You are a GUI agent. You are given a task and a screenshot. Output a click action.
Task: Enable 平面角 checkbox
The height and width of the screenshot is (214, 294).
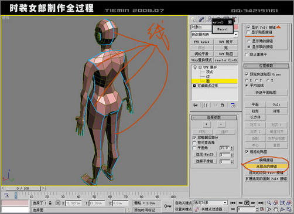click(x=194, y=148)
